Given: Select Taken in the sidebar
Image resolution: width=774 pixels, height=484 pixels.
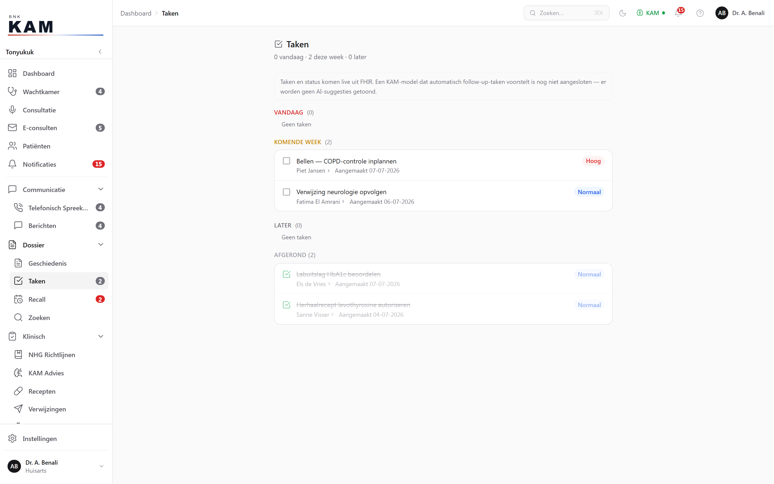Looking at the screenshot, I should (59, 281).
